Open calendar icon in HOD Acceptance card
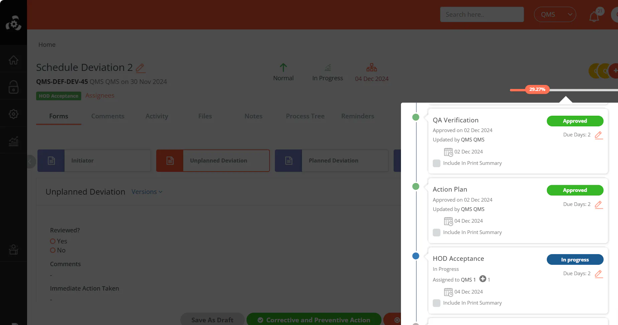Image resolution: width=618 pixels, height=325 pixels. point(448,292)
